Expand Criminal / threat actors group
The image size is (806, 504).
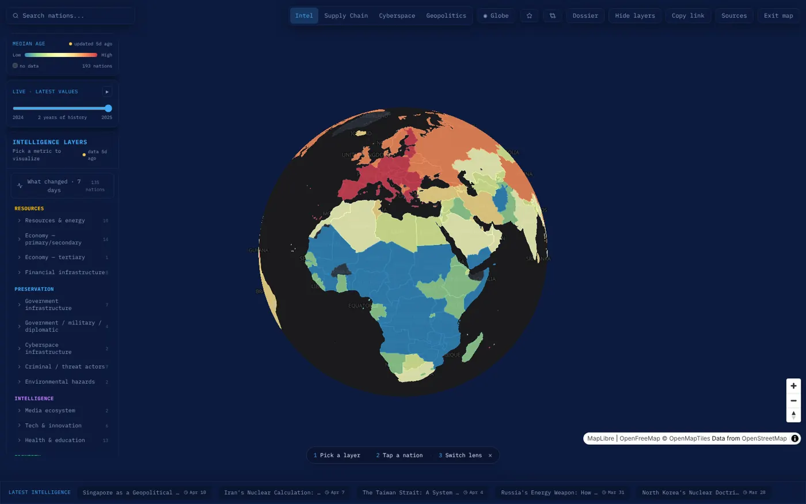pyautogui.click(x=62, y=367)
